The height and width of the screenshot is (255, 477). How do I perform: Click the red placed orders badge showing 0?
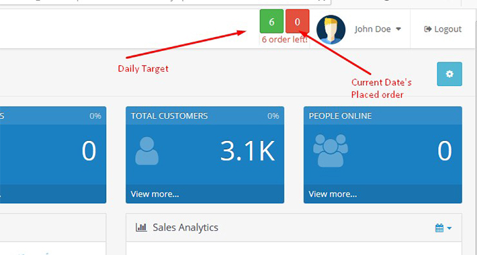pos(297,21)
